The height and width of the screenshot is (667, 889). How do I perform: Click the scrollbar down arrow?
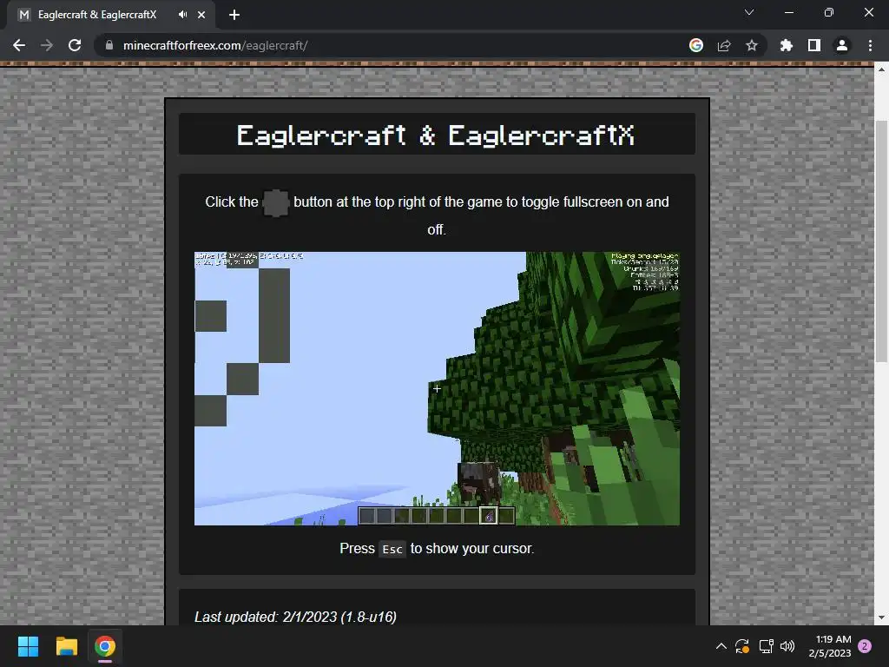tap(881, 617)
